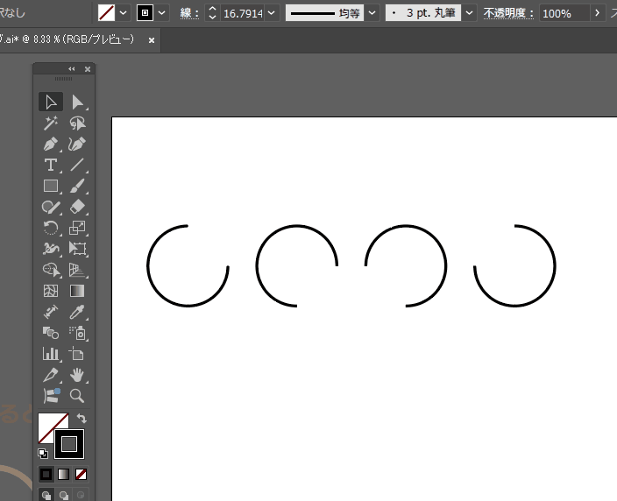Select the Blend tool
The image size is (617, 501).
tap(51, 333)
